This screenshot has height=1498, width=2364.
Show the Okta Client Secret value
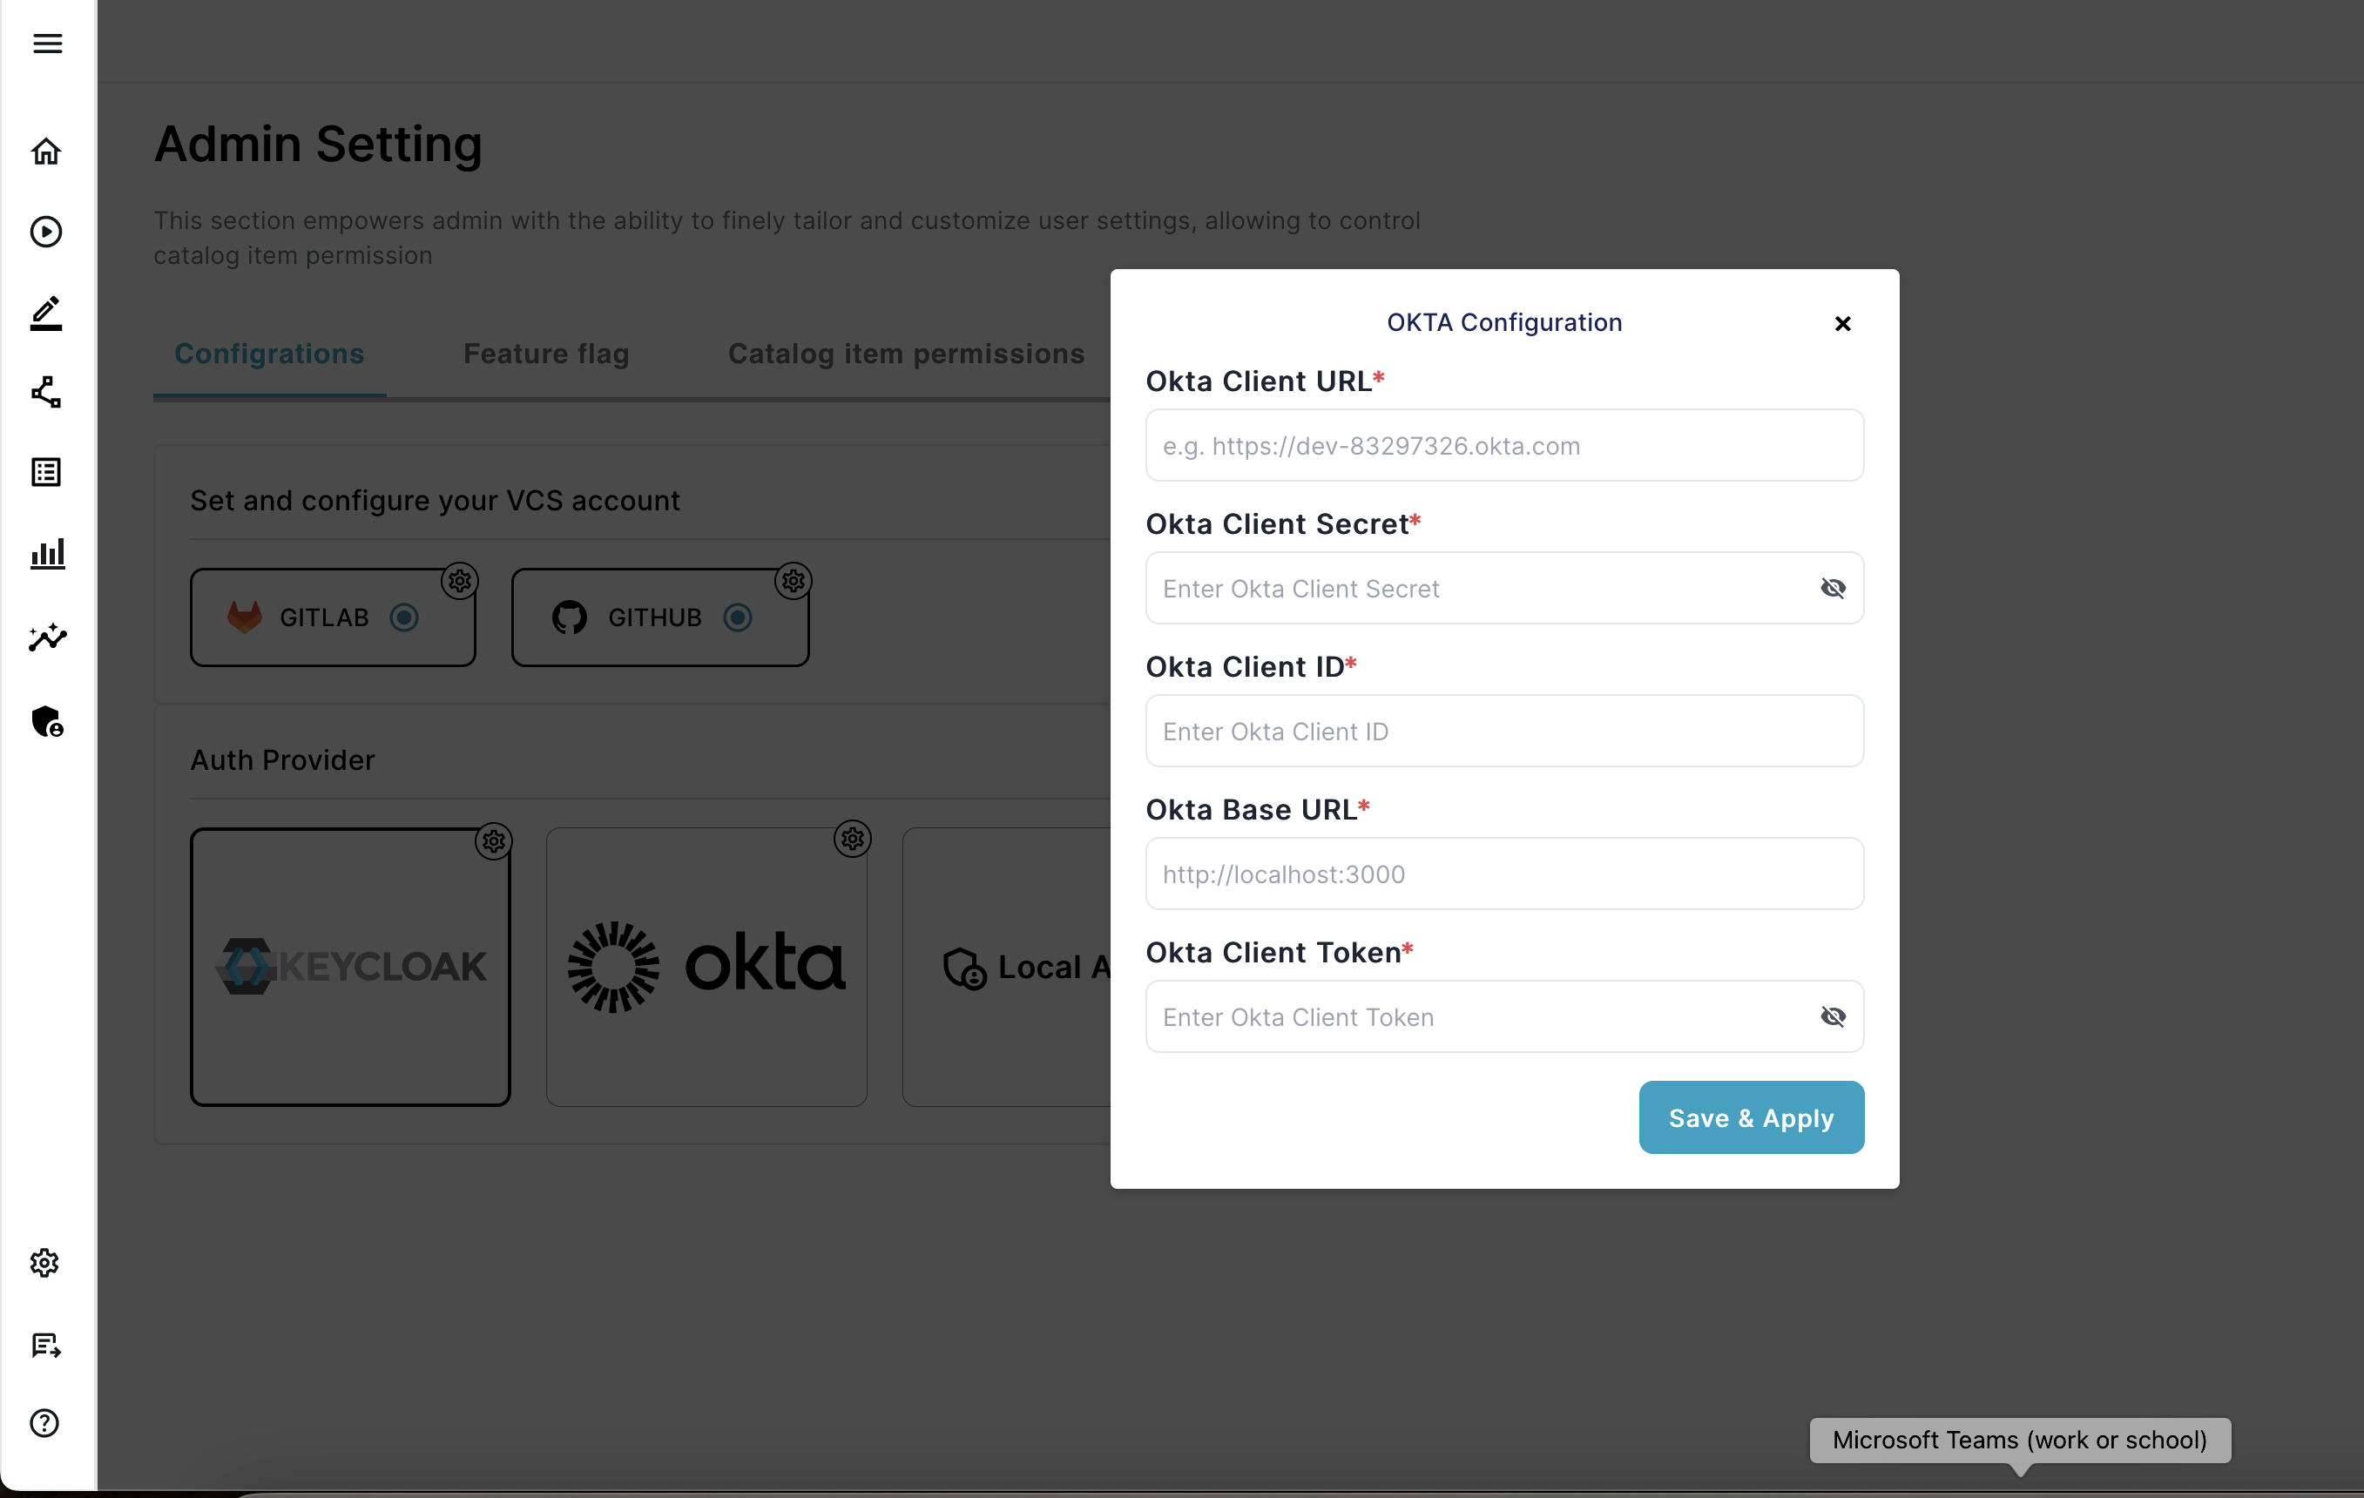pos(1833,588)
